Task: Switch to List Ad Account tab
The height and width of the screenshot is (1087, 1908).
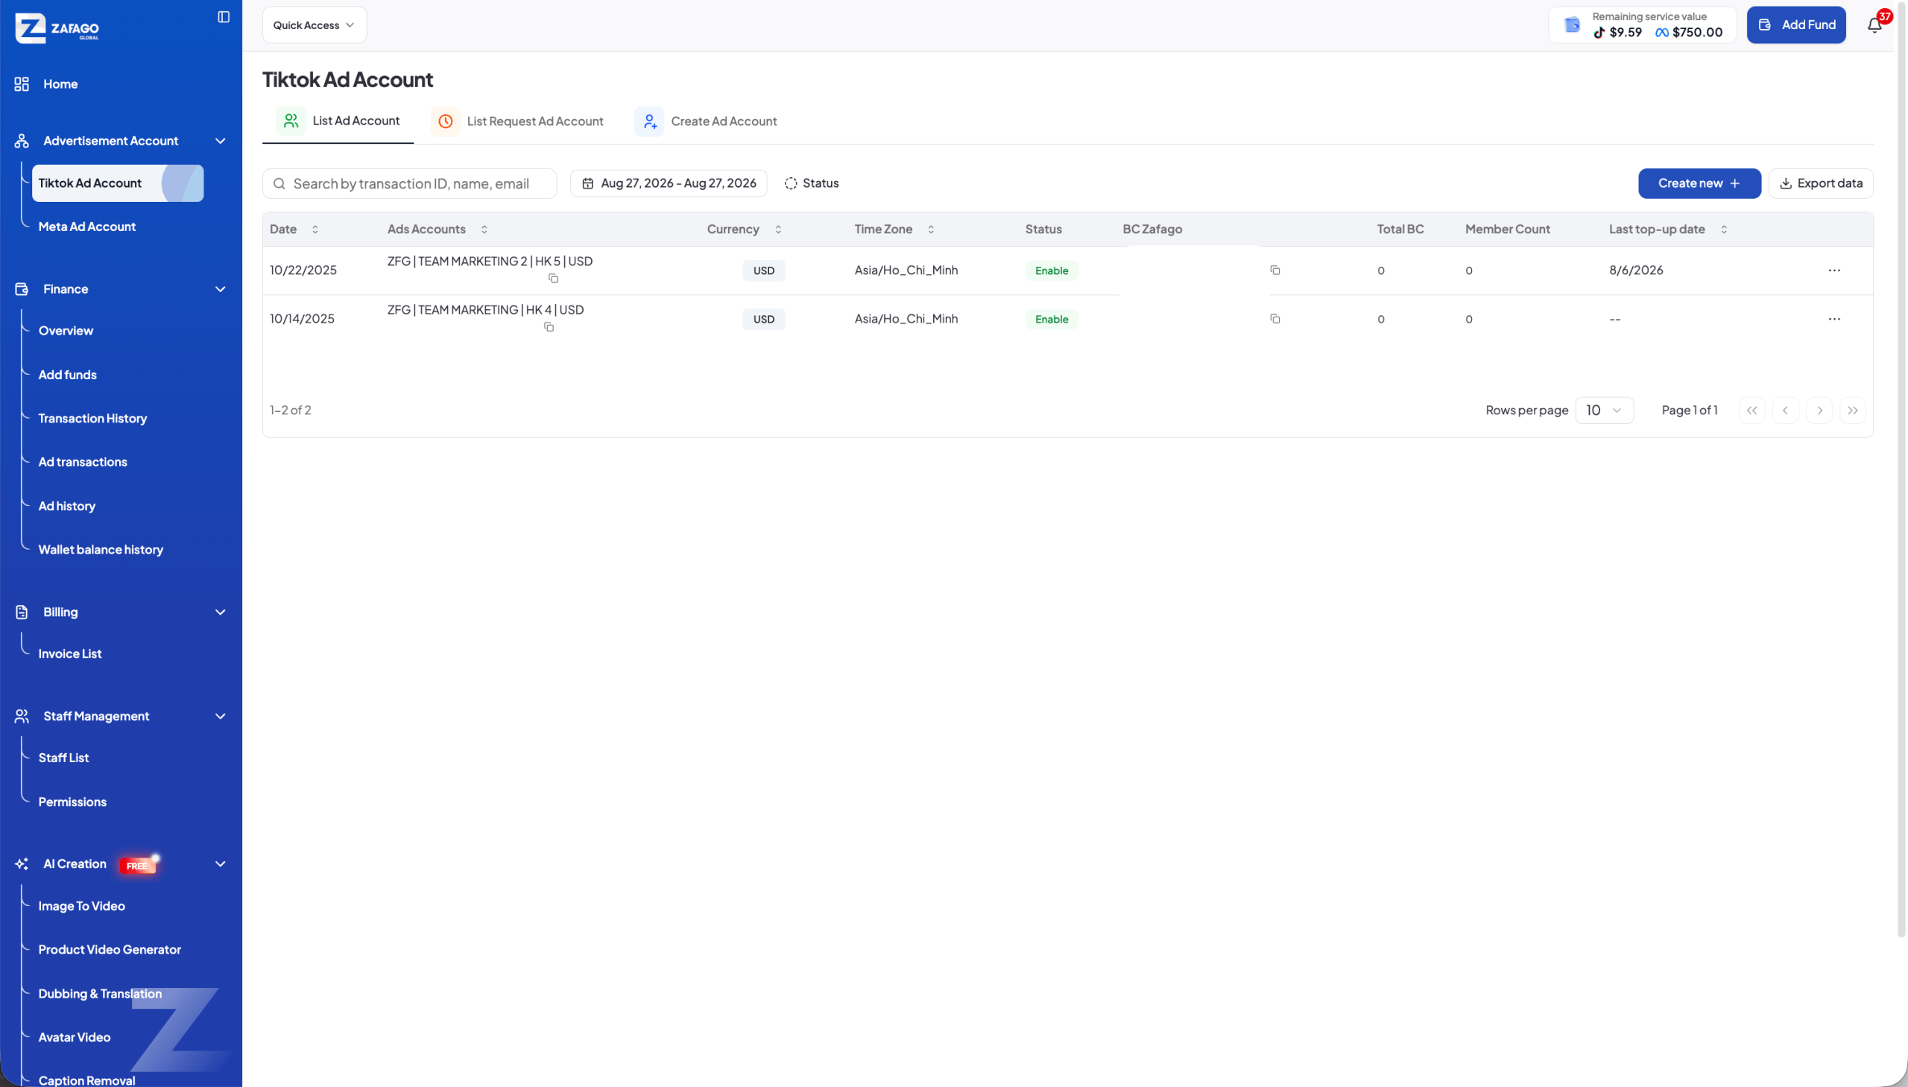Action: click(338, 121)
